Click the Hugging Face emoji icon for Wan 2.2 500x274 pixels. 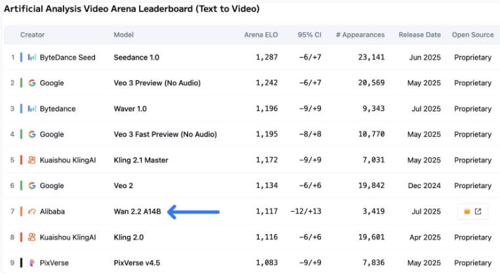[x=467, y=212]
